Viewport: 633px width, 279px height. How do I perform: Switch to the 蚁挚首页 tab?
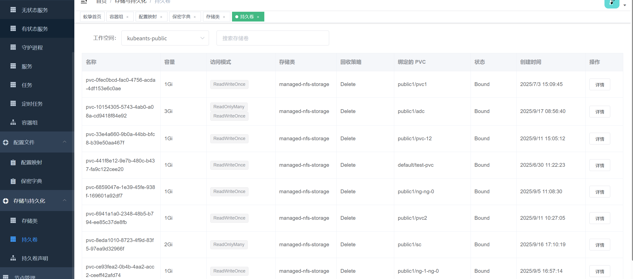pyautogui.click(x=92, y=17)
